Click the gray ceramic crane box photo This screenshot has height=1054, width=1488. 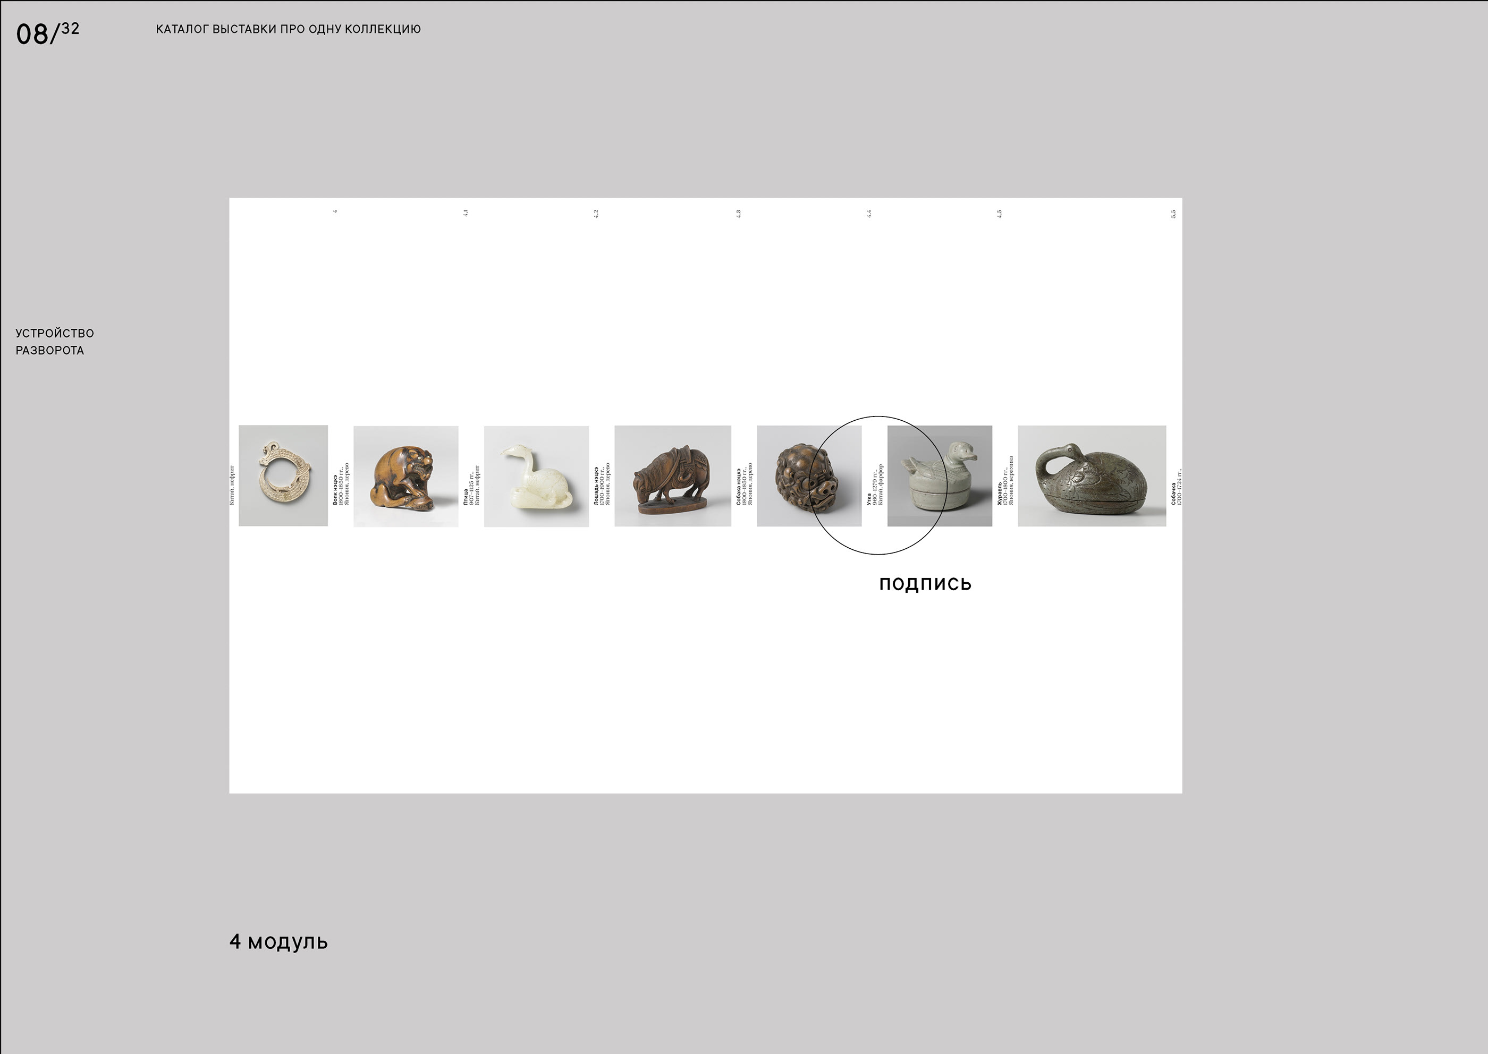pyautogui.click(x=1092, y=477)
